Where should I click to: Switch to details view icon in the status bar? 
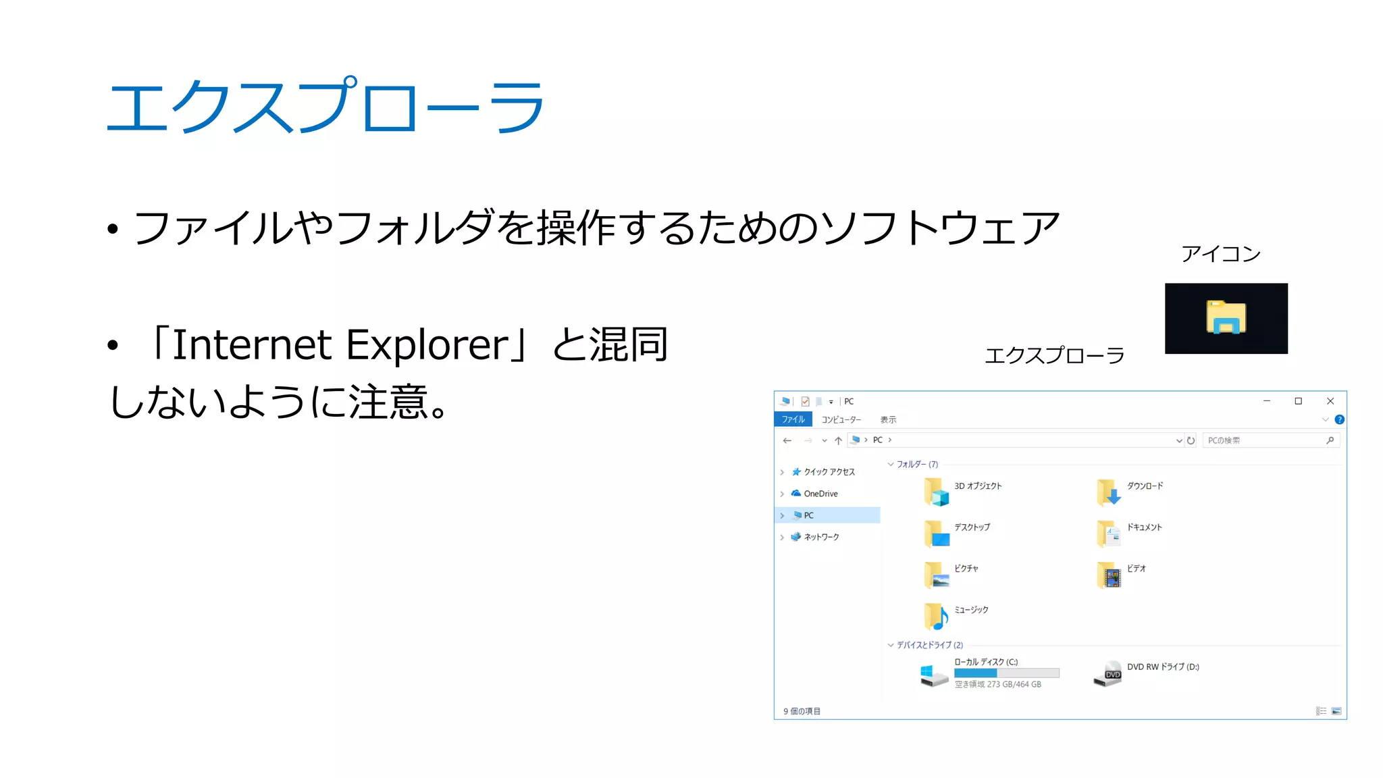coord(1321,711)
